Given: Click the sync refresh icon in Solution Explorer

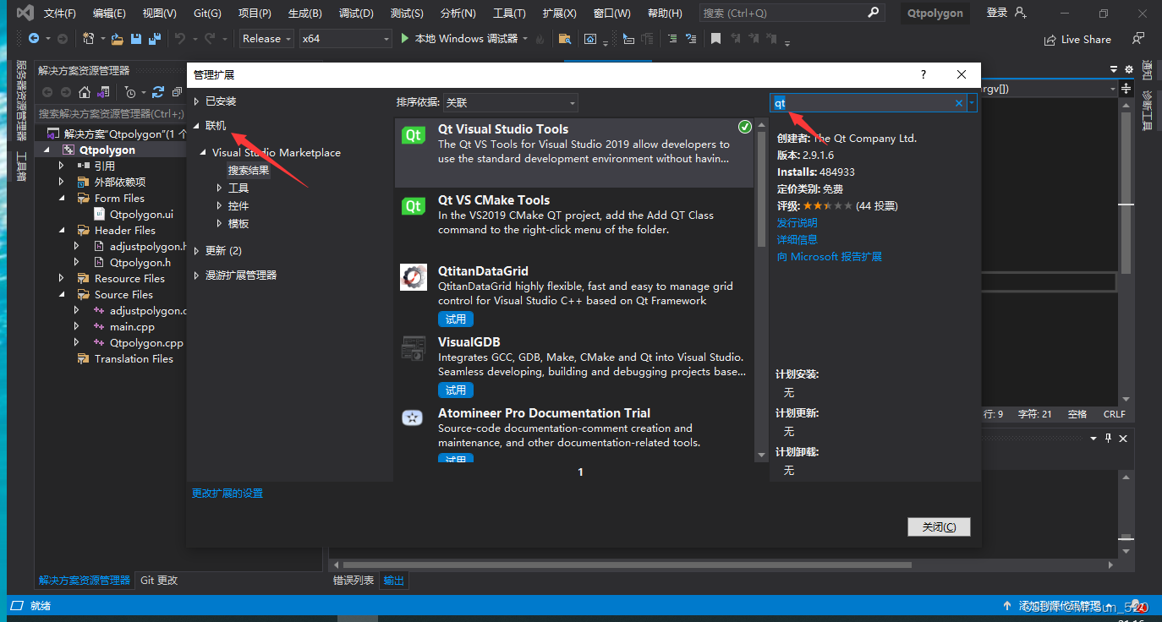Looking at the screenshot, I should (x=157, y=92).
